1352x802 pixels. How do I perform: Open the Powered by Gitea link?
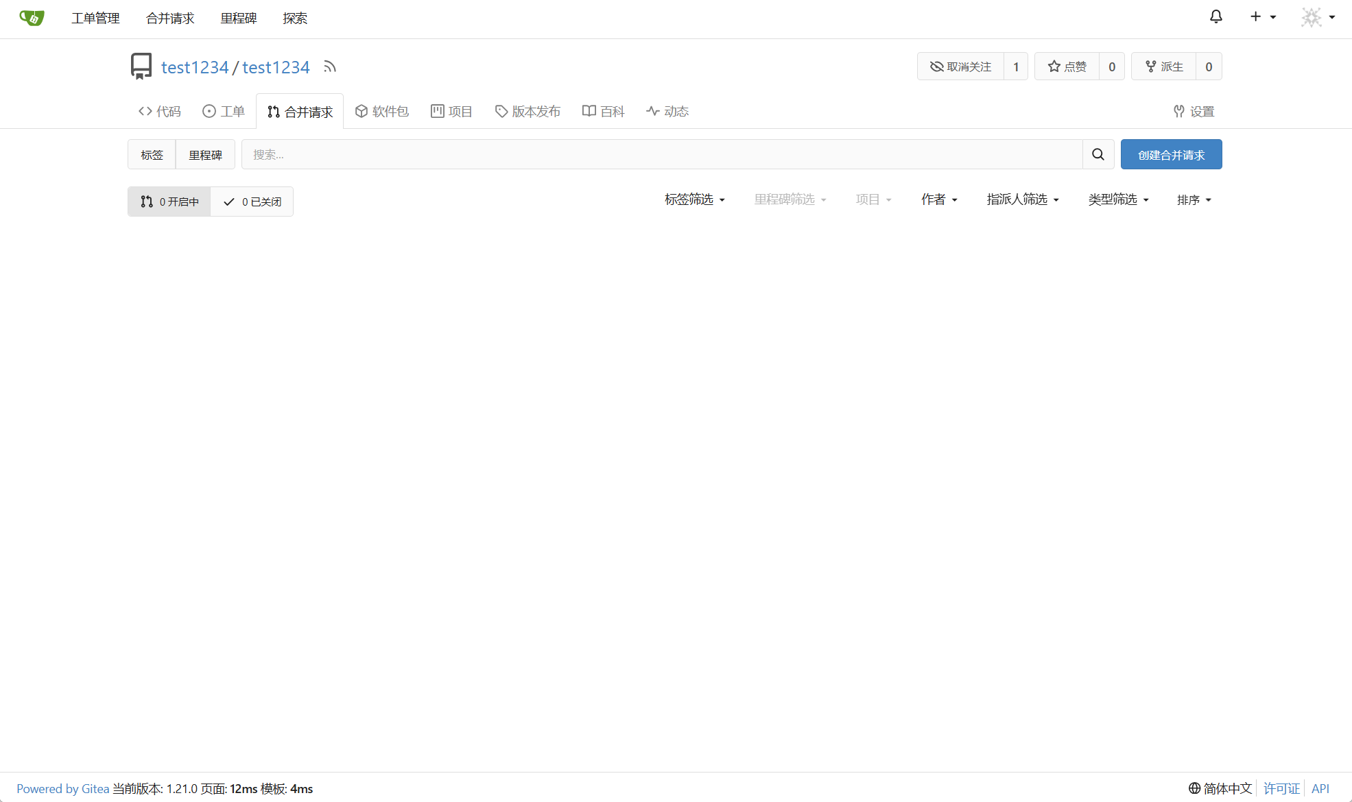(63, 788)
